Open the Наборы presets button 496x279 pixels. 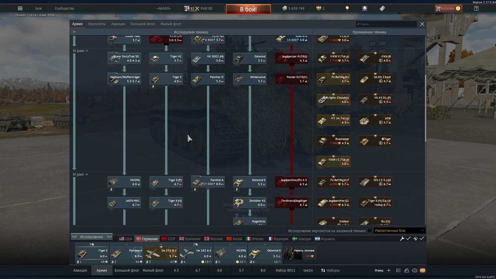330,271
